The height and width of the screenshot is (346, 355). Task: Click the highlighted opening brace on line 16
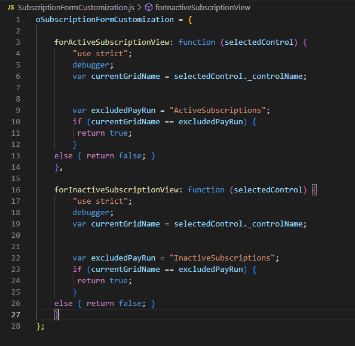click(314, 190)
